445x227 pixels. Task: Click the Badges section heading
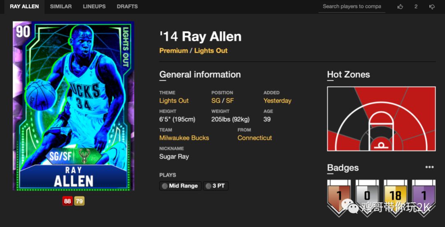343,167
